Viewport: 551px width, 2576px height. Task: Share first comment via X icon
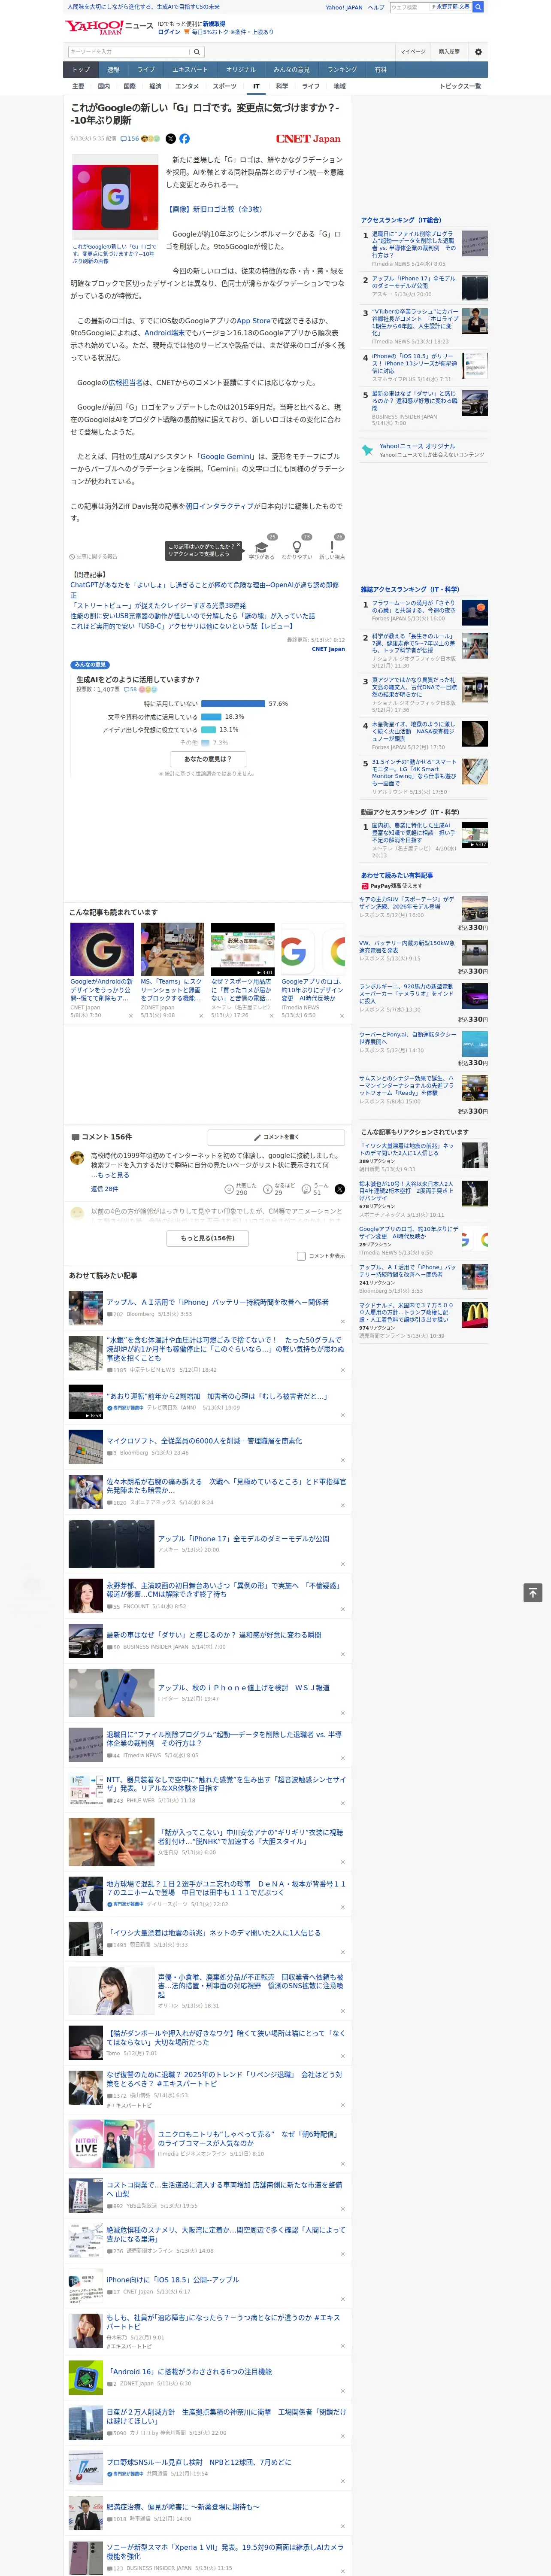(340, 1189)
